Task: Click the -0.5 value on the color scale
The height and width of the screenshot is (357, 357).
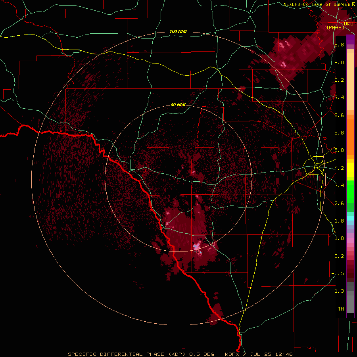Action: 338,274
